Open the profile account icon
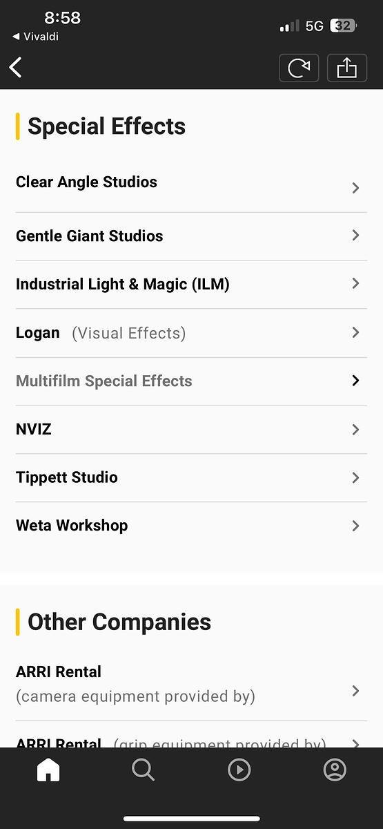Viewport: 383px width, 829px height. pos(335,770)
